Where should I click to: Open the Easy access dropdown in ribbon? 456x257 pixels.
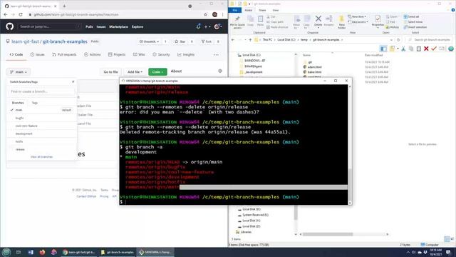coord(358,22)
